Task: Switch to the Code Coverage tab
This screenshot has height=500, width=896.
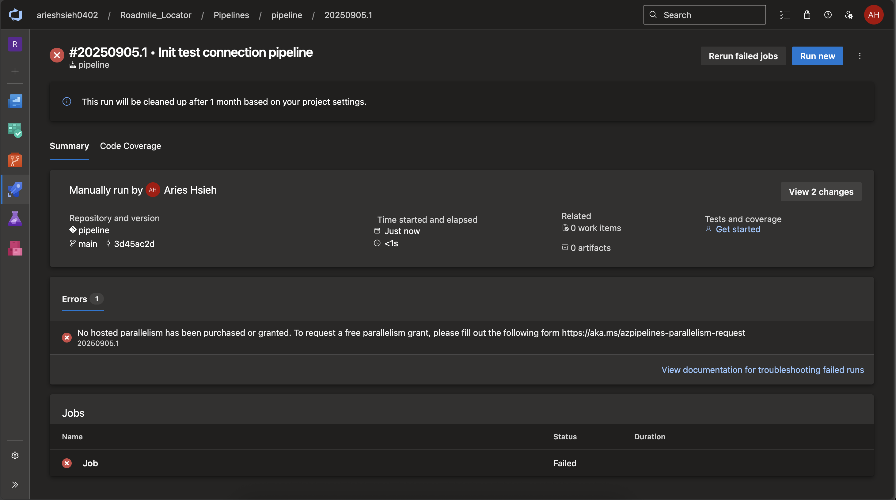Action: pyautogui.click(x=131, y=146)
